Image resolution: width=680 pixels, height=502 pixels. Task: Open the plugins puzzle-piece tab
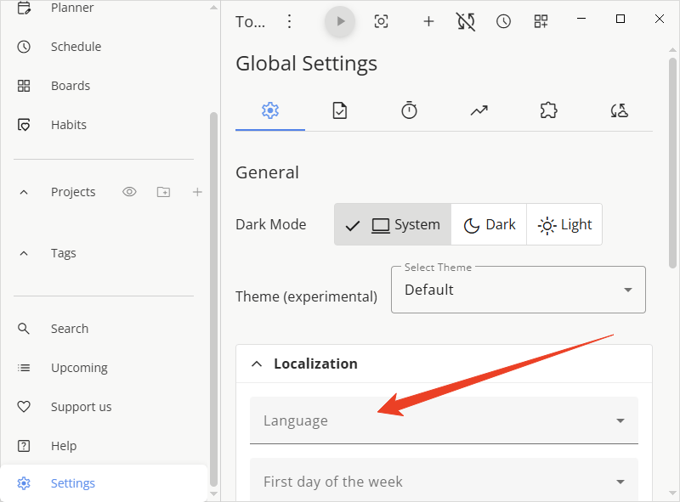(548, 110)
